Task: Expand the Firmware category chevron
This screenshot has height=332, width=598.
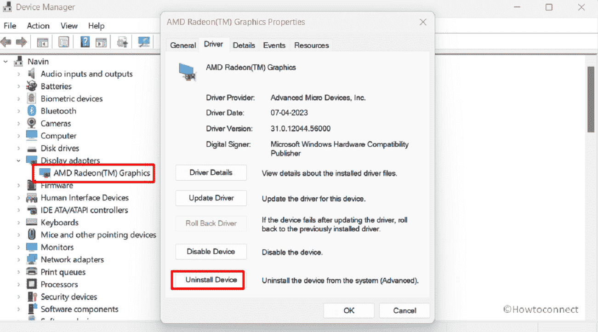Action: pyautogui.click(x=18, y=185)
